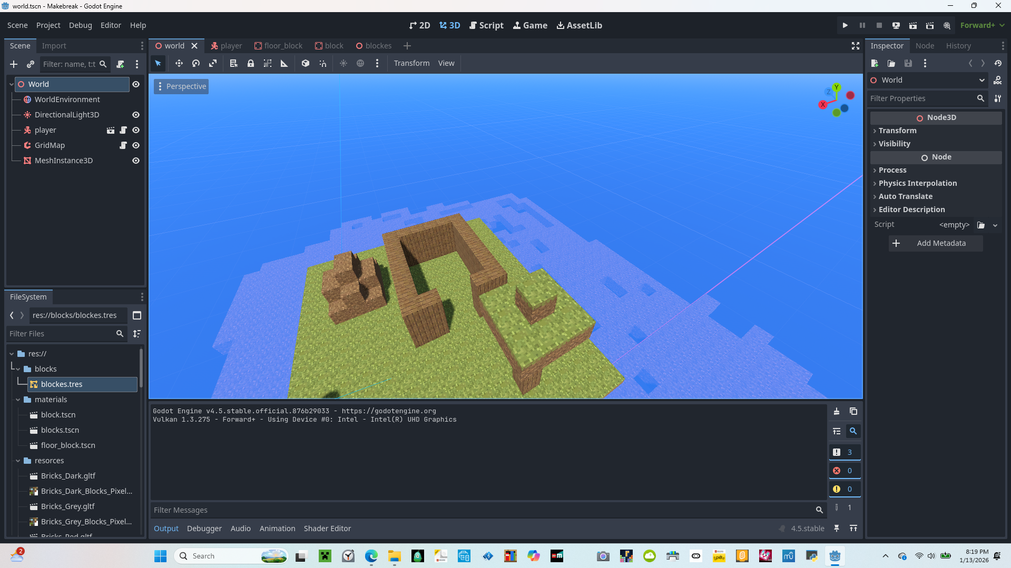Toggle FileSystem split mode icon
Screen dimensions: 1011x568
pyautogui.click(x=137, y=315)
